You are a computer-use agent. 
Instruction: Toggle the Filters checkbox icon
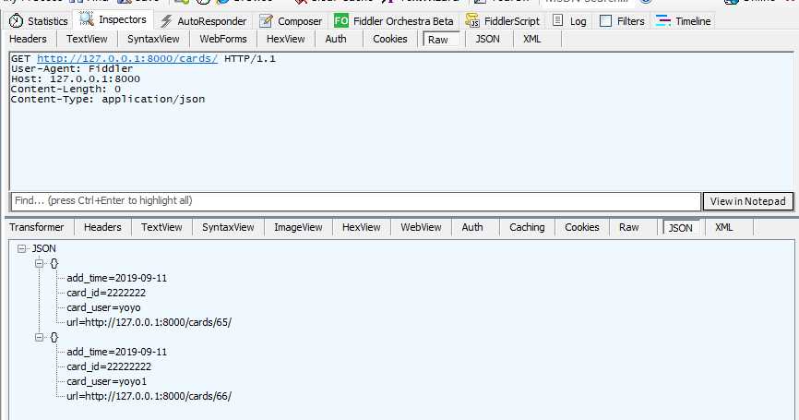(x=605, y=21)
